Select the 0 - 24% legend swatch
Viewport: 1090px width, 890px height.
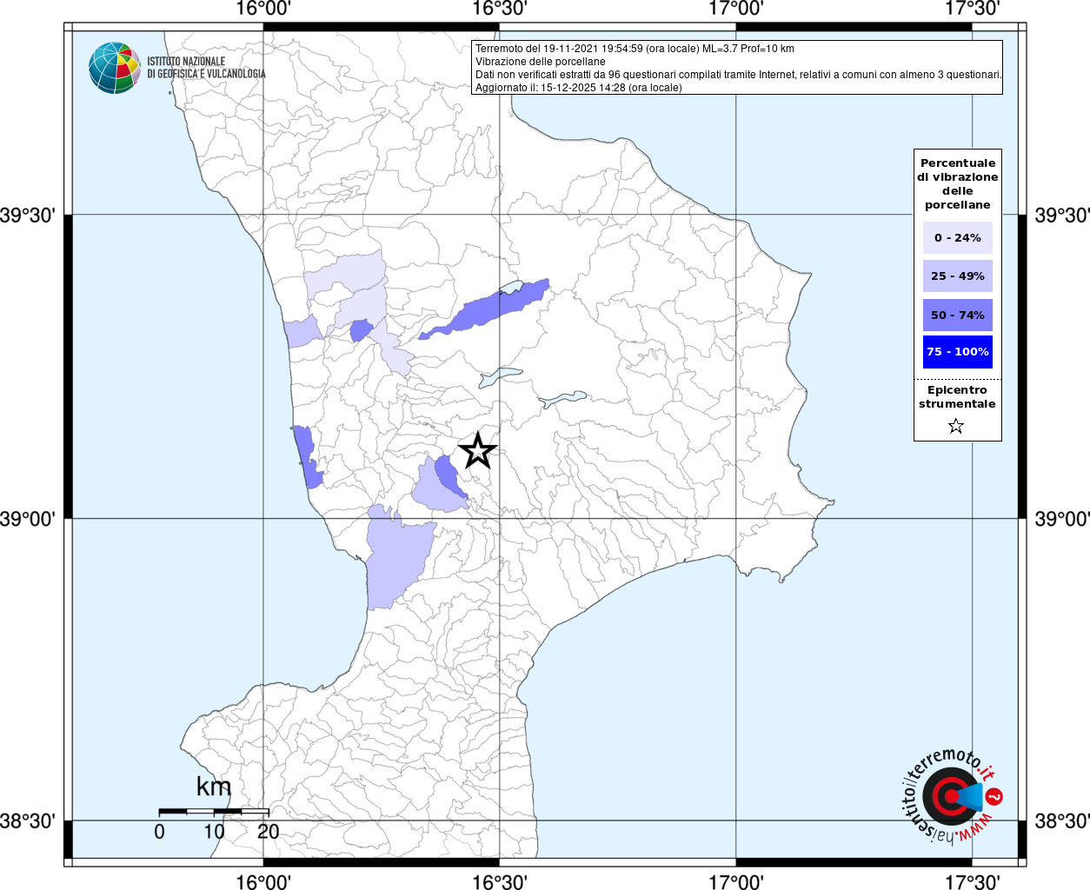coord(957,237)
